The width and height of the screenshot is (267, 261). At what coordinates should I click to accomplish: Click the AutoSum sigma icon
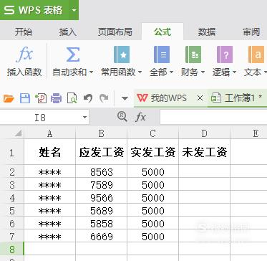click(x=73, y=54)
